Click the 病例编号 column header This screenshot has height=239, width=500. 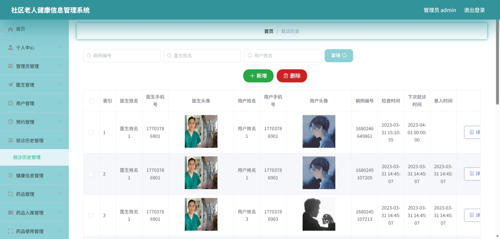click(x=364, y=101)
